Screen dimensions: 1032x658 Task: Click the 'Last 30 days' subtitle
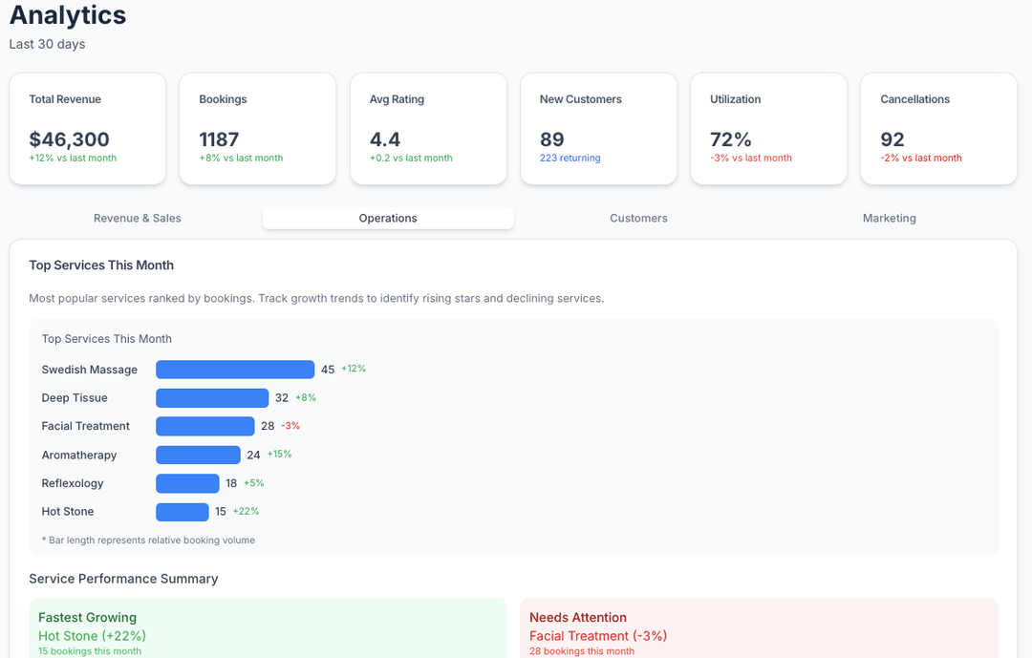(48, 44)
